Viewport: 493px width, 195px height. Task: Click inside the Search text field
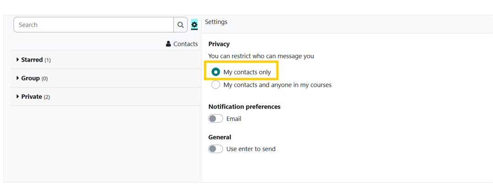coord(94,25)
